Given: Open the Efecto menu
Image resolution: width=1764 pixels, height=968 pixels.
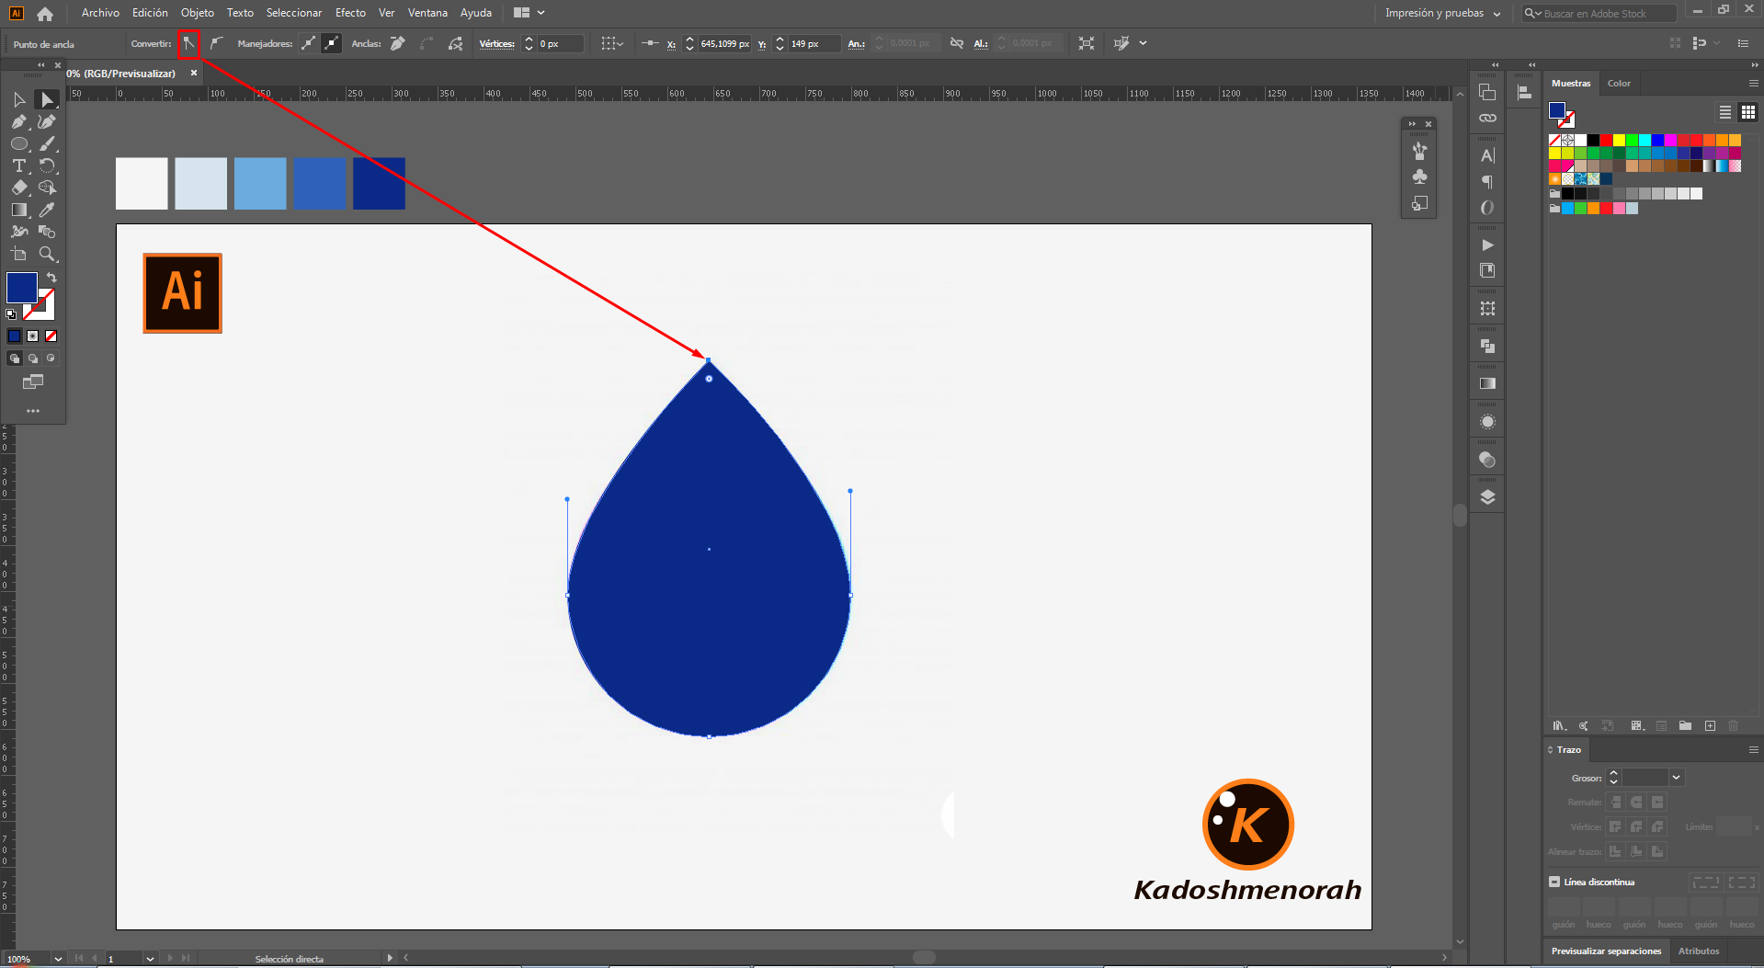Looking at the screenshot, I should (350, 13).
